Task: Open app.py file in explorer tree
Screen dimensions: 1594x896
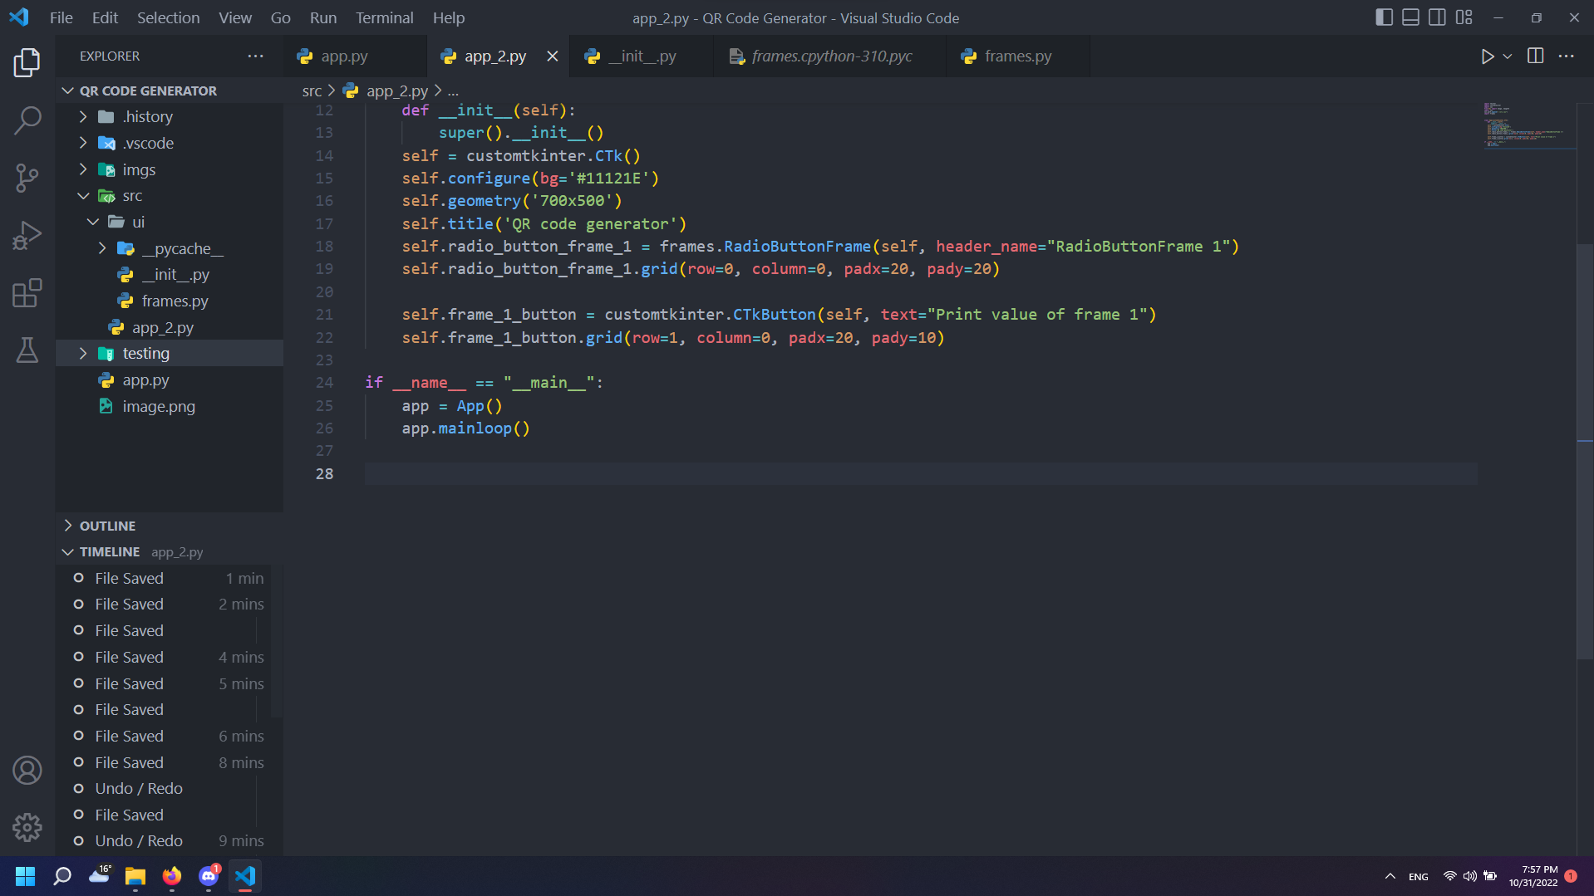Action: pos(145,379)
